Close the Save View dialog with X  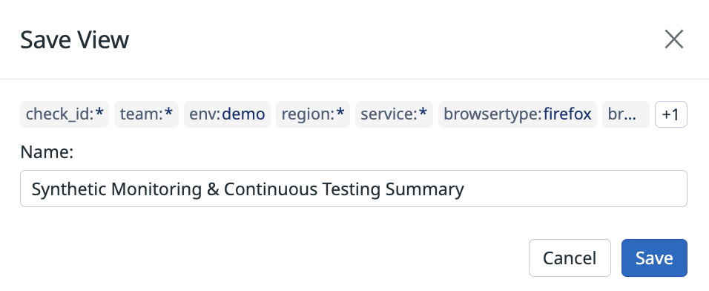(673, 39)
